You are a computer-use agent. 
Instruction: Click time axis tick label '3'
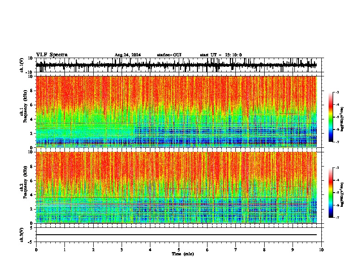(x=122, y=250)
